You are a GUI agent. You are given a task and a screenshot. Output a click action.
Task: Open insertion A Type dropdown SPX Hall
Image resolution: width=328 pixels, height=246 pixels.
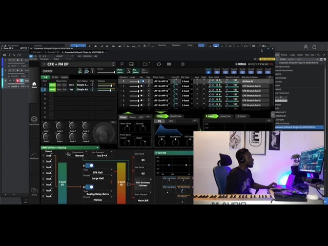[98, 173]
